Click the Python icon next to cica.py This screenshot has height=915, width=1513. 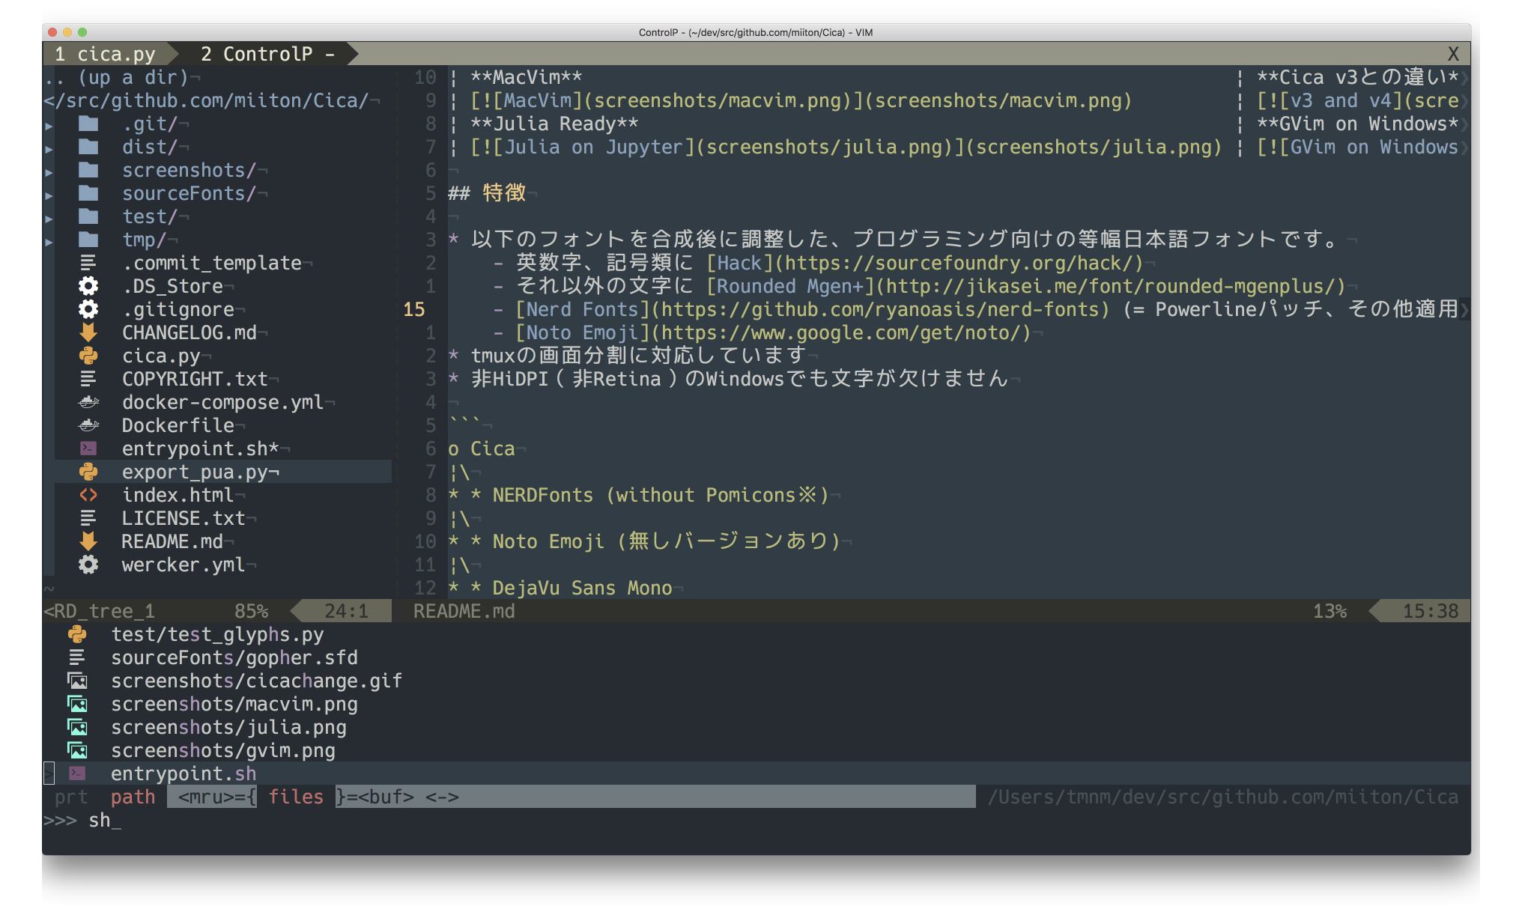coord(88,356)
